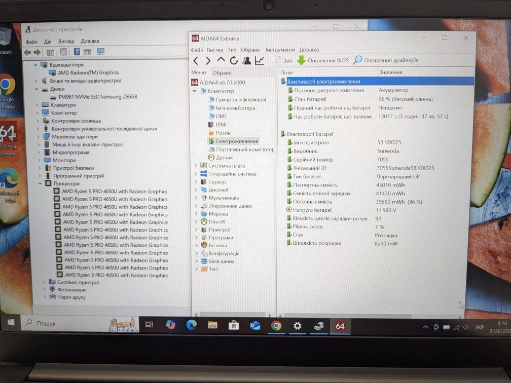The image size is (511, 383).
Task: Click Оновлення BIOS button
Action: click(x=322, y=60)
